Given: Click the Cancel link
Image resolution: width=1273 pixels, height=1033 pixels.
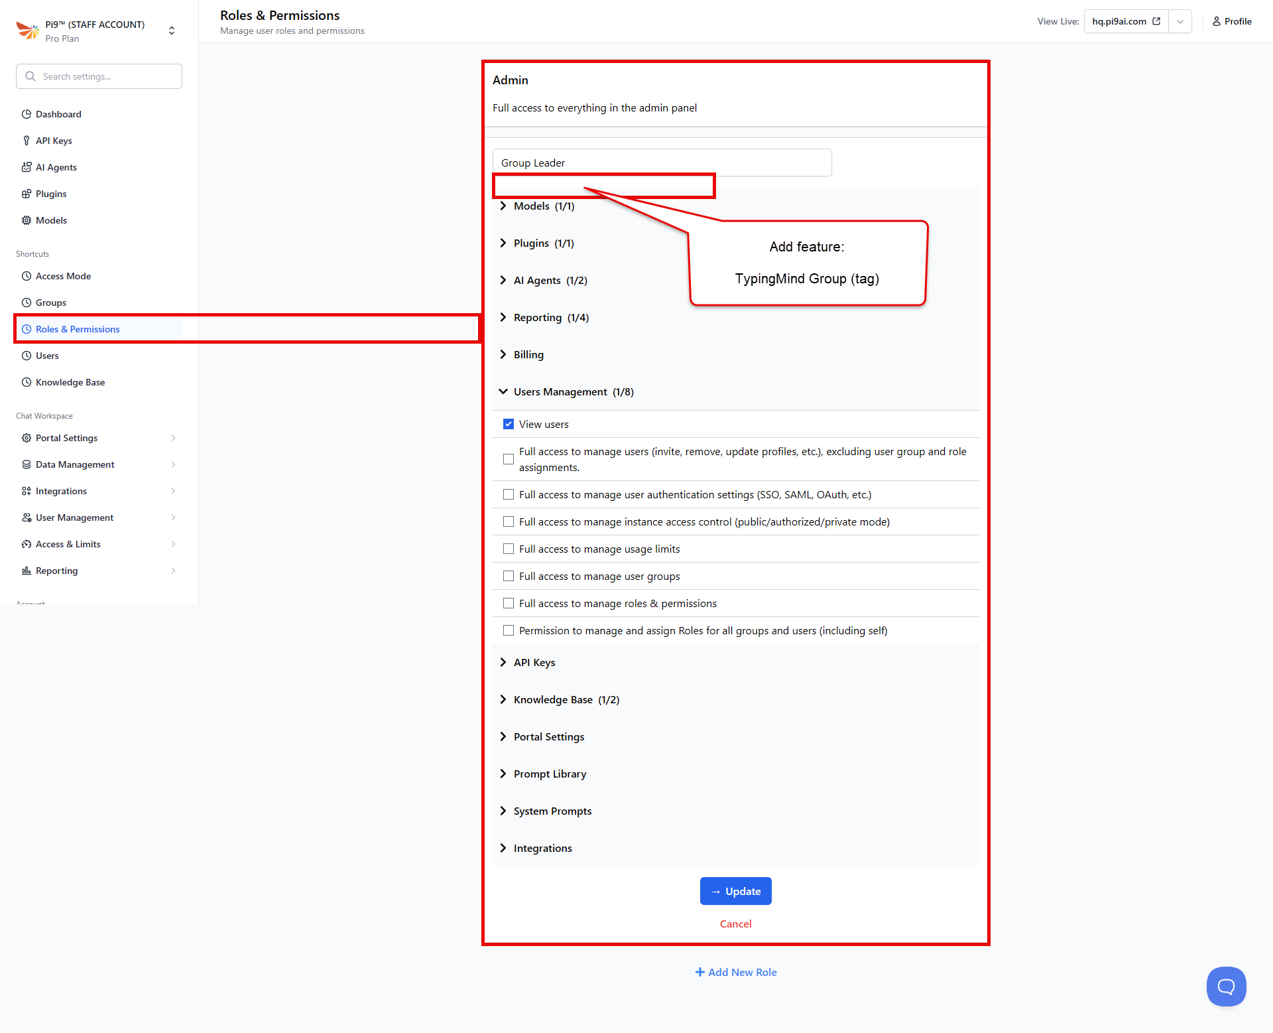Looking at the screenshot, I should (x=735, y=924).
